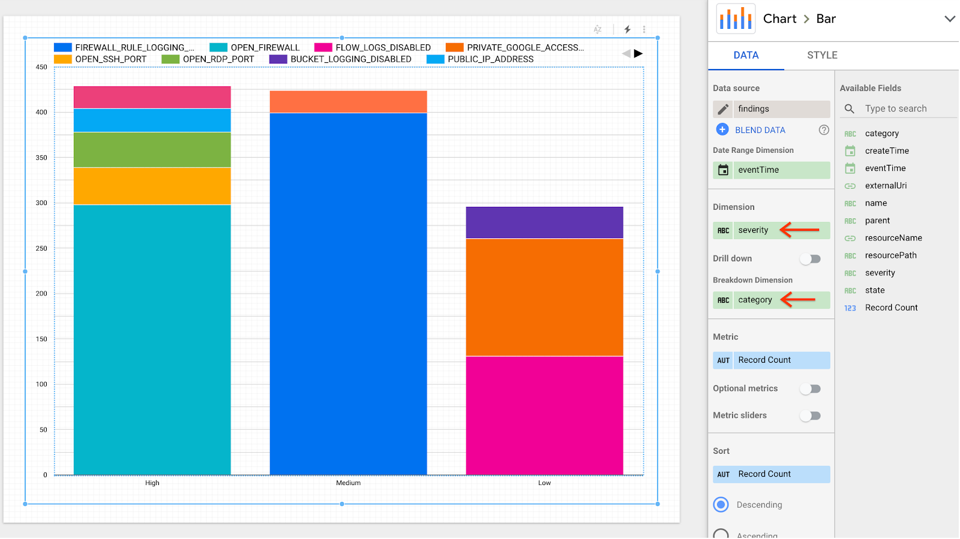This screenshot has width=960, height=539.
Task: Click the search magnifier in Available Fields
Action: click(850, 109)
